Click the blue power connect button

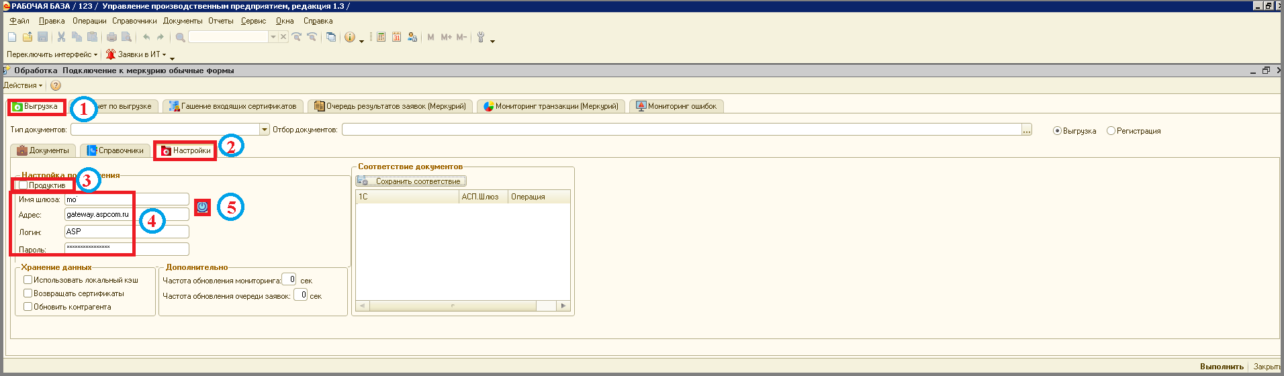tap(203, 207)
